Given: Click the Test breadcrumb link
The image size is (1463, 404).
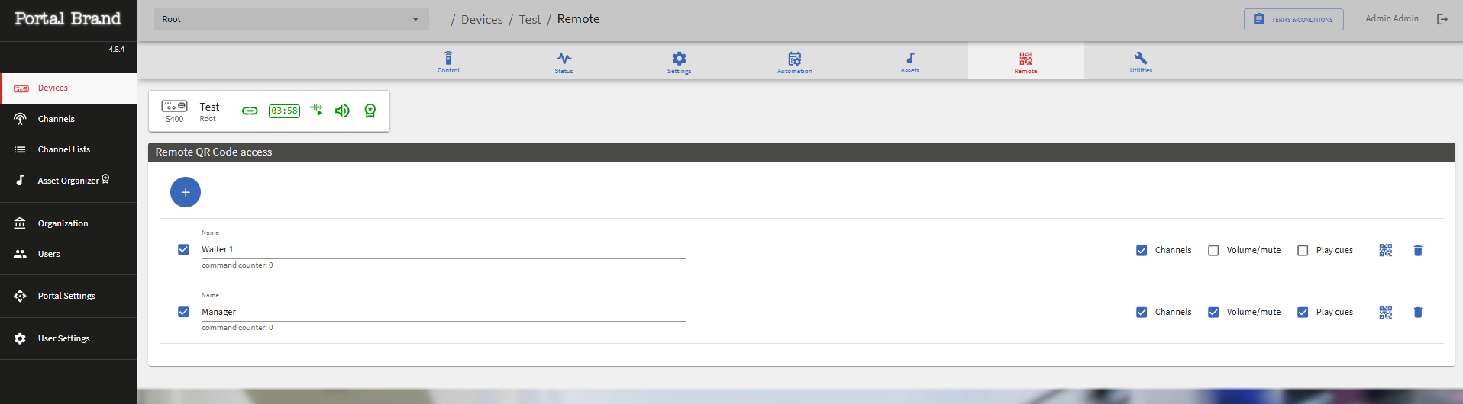Looking at the screenshot, I should coord(530,19).
